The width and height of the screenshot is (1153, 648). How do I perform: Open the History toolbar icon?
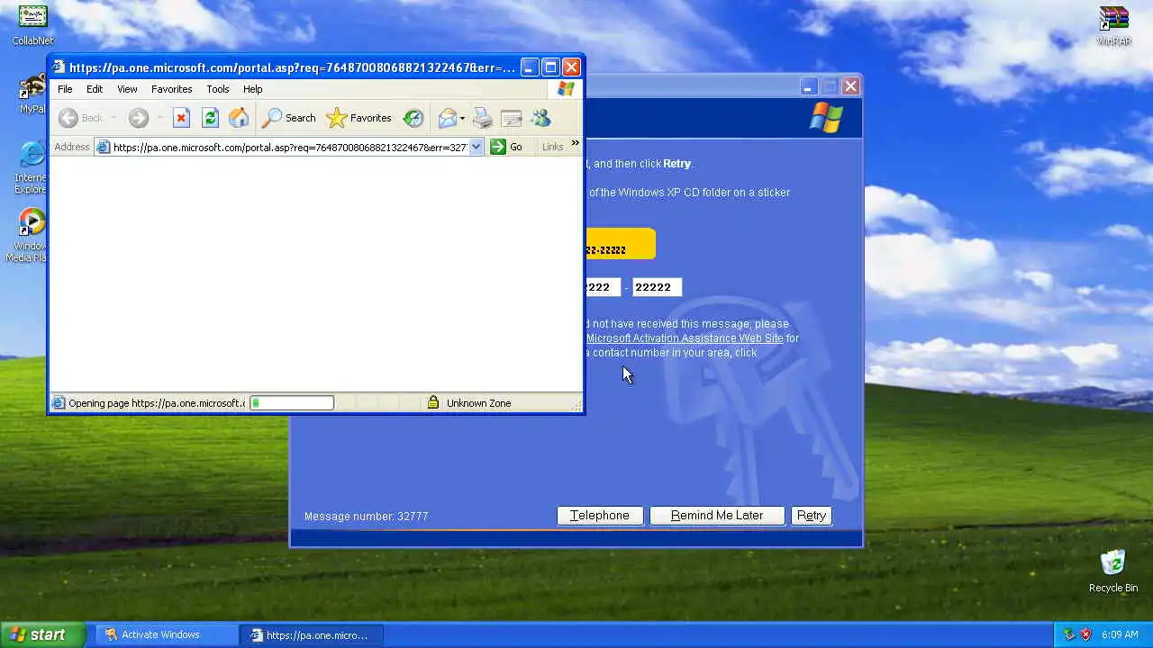[413, 118]
